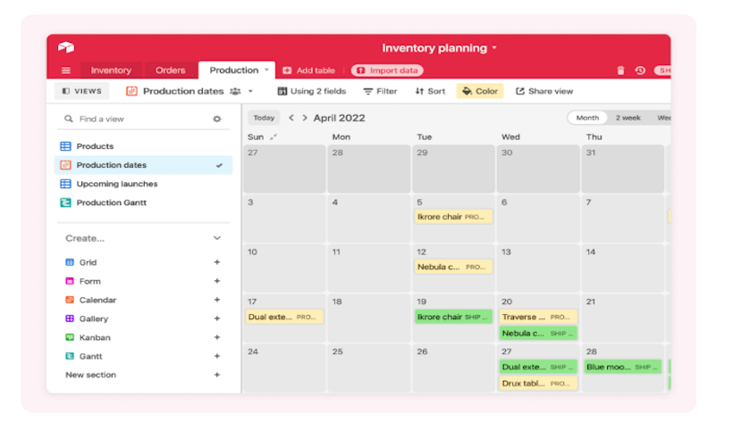The image size is (733, 446).
Task: Click plus icon next to Kanban
Action: click(x=216, y=338)
